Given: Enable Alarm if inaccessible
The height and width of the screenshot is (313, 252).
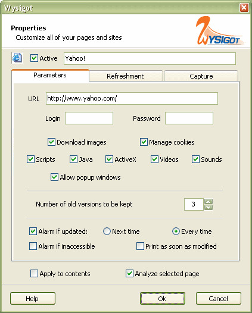Looking at the screenshot, I should 33,246.
